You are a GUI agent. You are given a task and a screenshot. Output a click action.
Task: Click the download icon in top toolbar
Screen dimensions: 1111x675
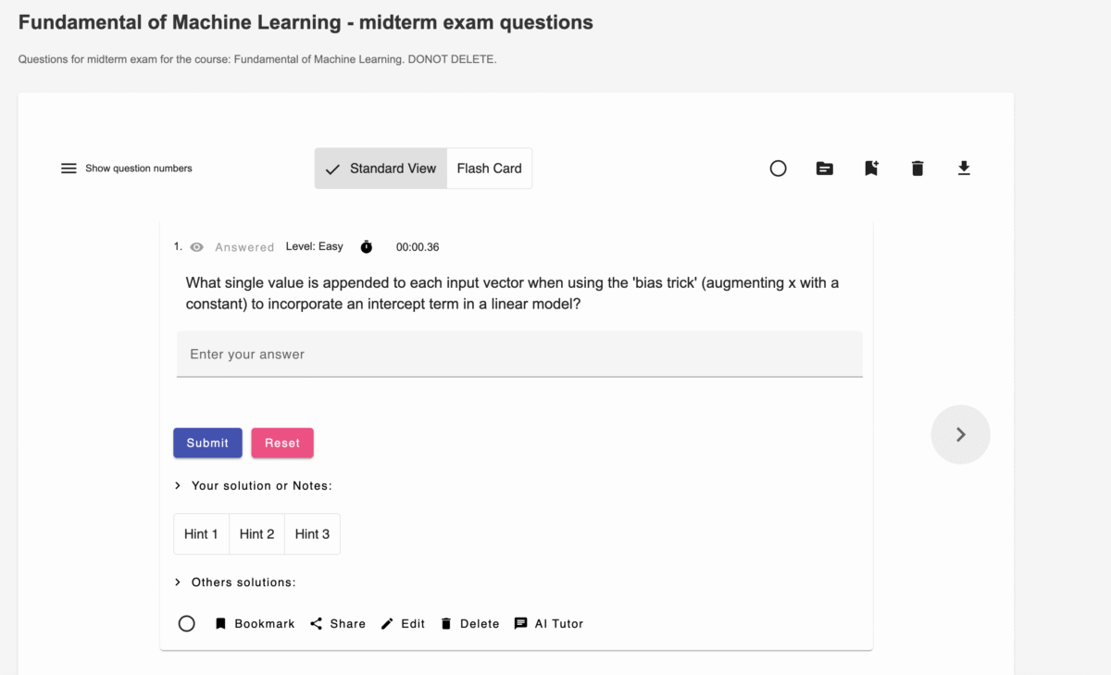[x=964, y=169]
